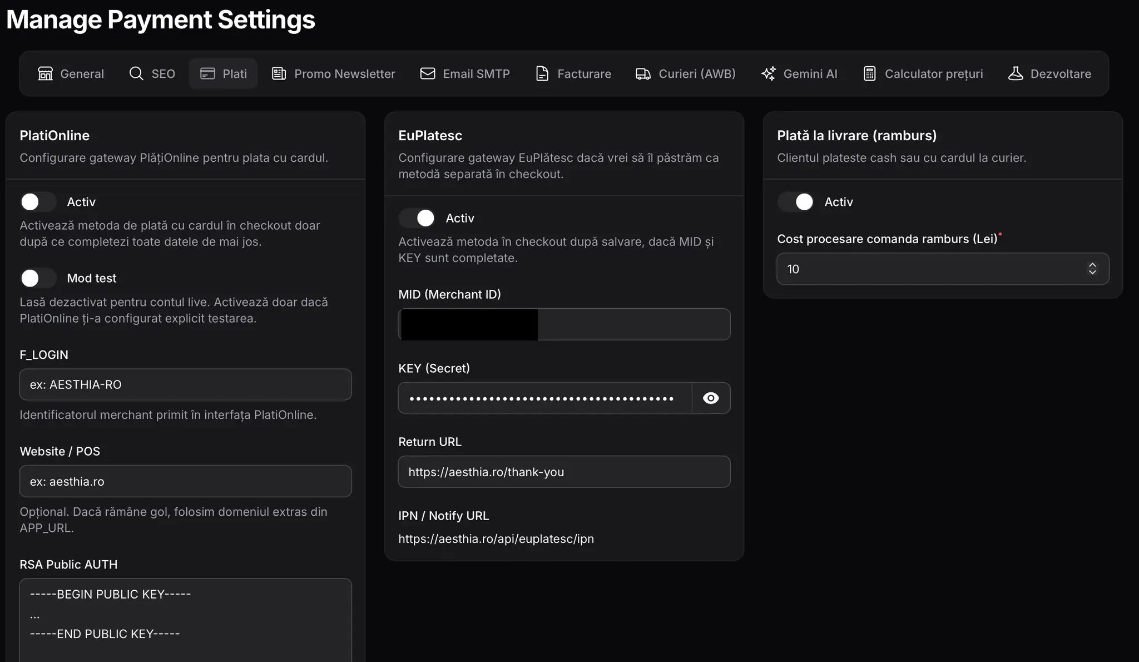
Task: Click the storefront icon beside General
Action: 45,73
